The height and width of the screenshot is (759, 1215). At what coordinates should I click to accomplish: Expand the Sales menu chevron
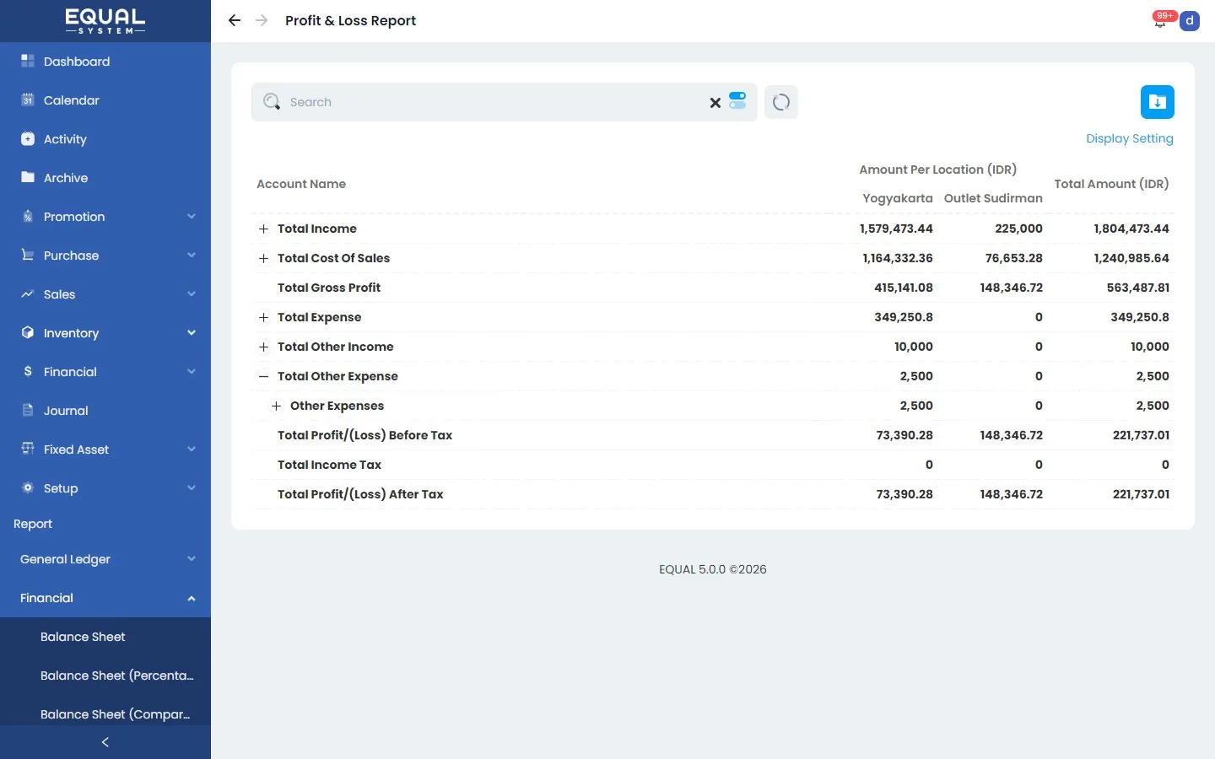click(192, 294)
